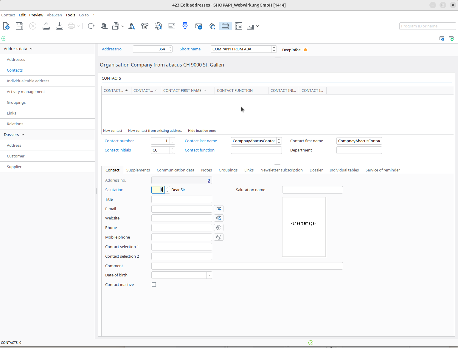Image resolution: width=458 pixels, height=348 pixels.
Task: Click the refresh icon in toolbar
Action: (91, 26)
